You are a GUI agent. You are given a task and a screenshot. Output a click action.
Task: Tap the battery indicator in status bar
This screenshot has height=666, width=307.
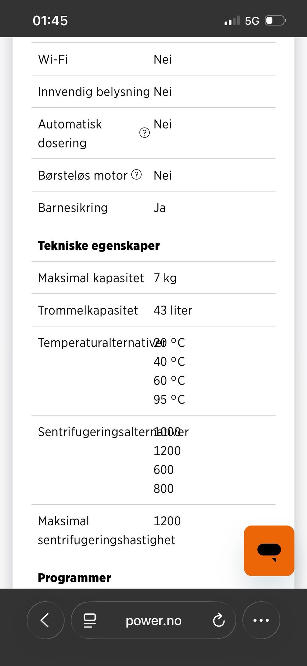[x=275, y=21]
